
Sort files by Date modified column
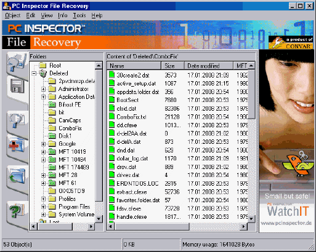click(209, 66)
